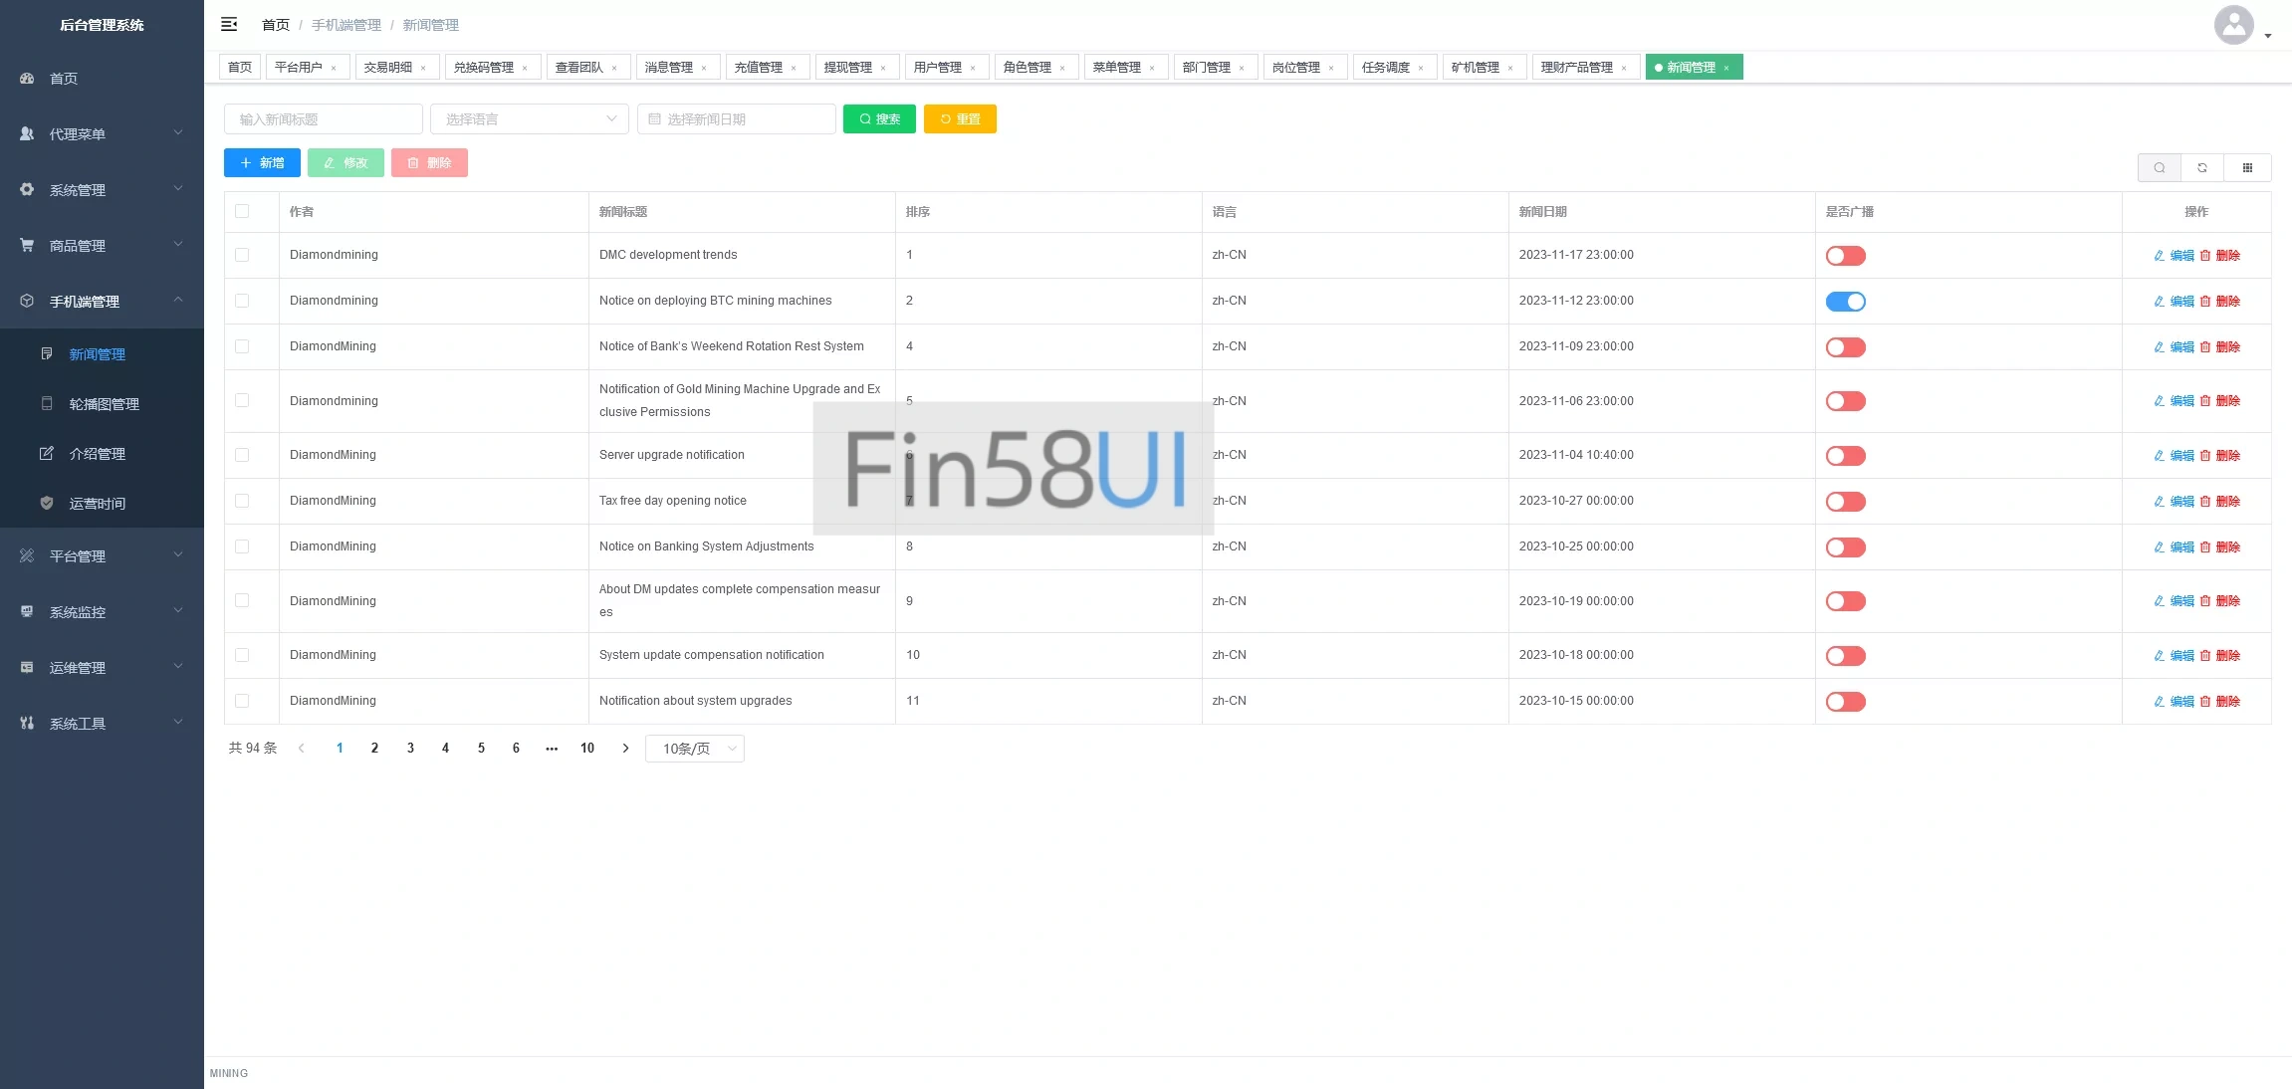This screenshot has width=2292, height=1089.
Task: Click the 输入新闻标题 input field
Action: tap(324, 119)
